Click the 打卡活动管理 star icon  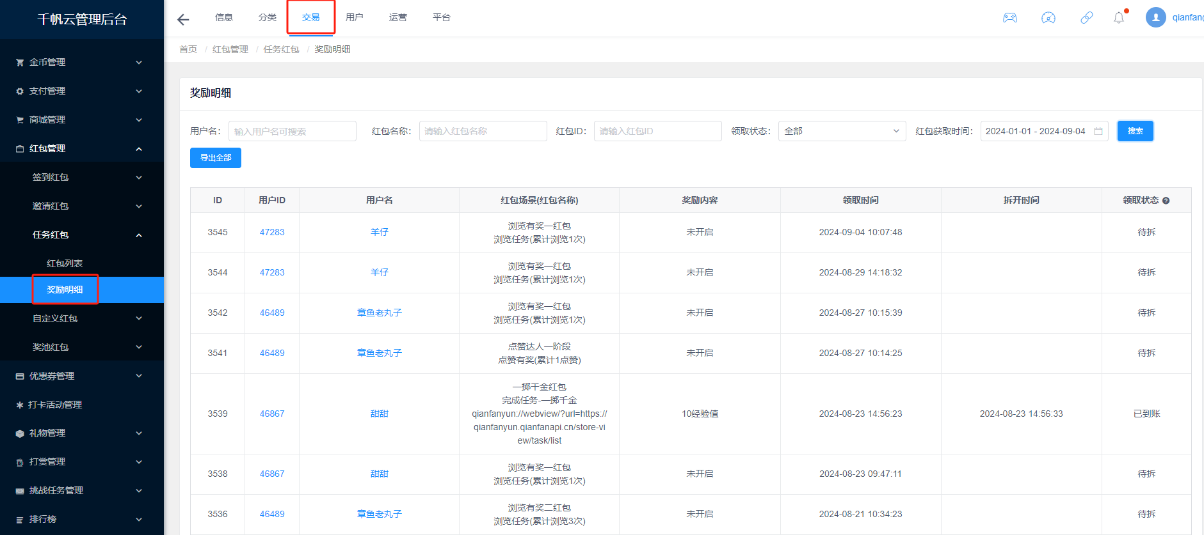tap(20, 405)
